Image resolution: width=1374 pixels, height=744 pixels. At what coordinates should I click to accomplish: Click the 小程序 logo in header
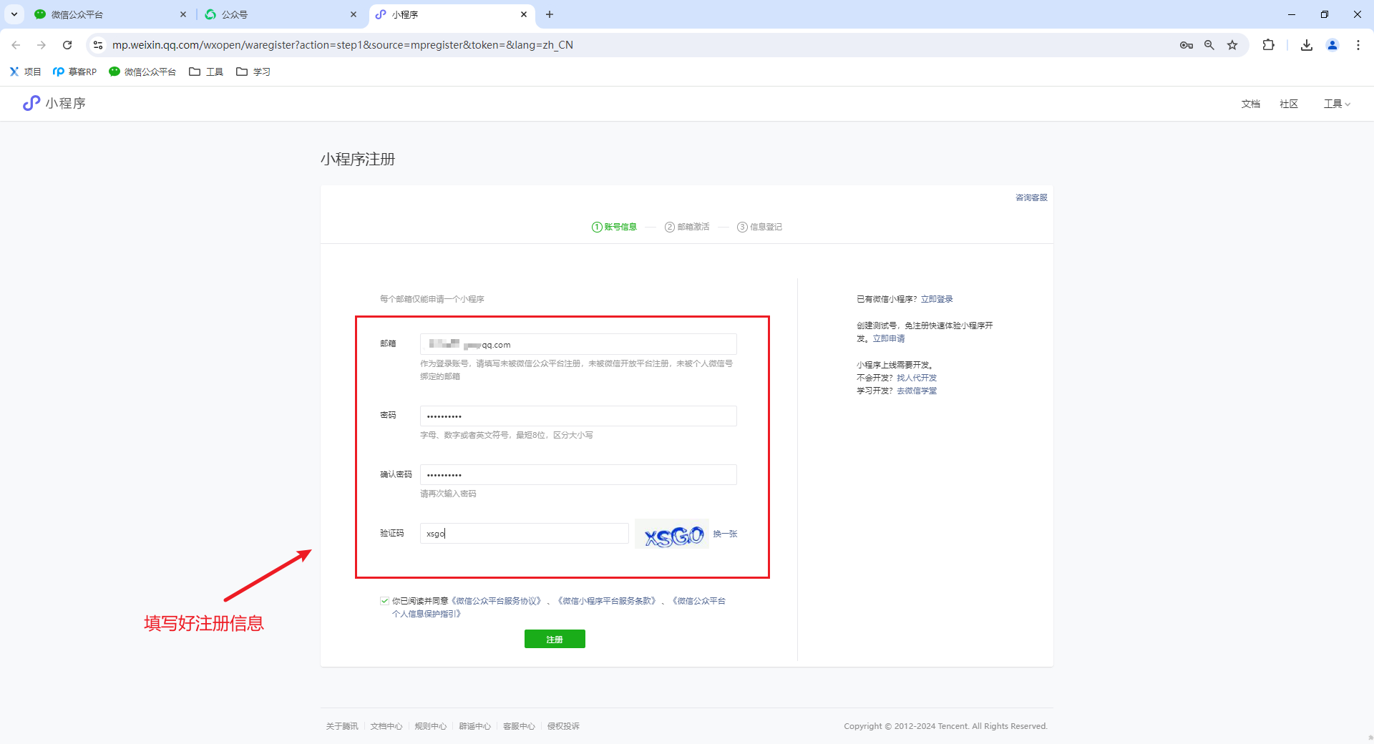coord(54,104)
